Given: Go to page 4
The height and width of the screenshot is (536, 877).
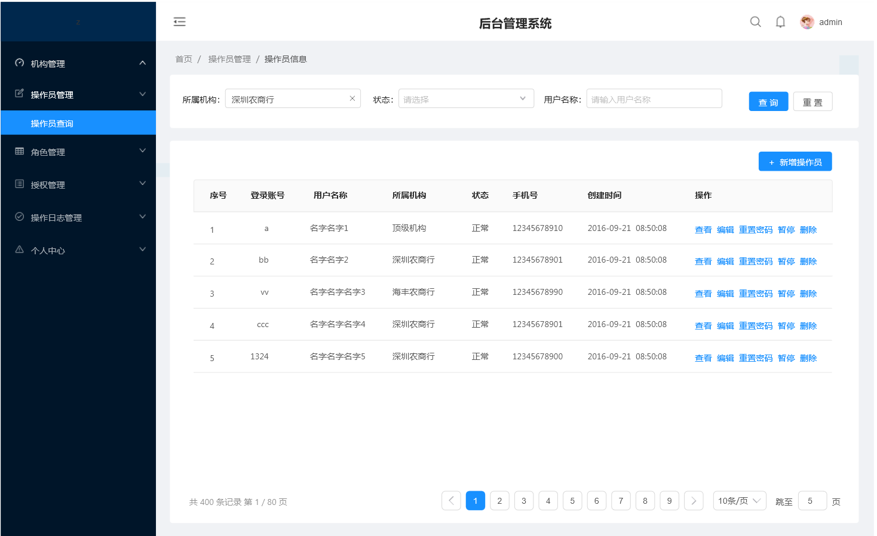Looking at the screenshot, I should 548,501.
